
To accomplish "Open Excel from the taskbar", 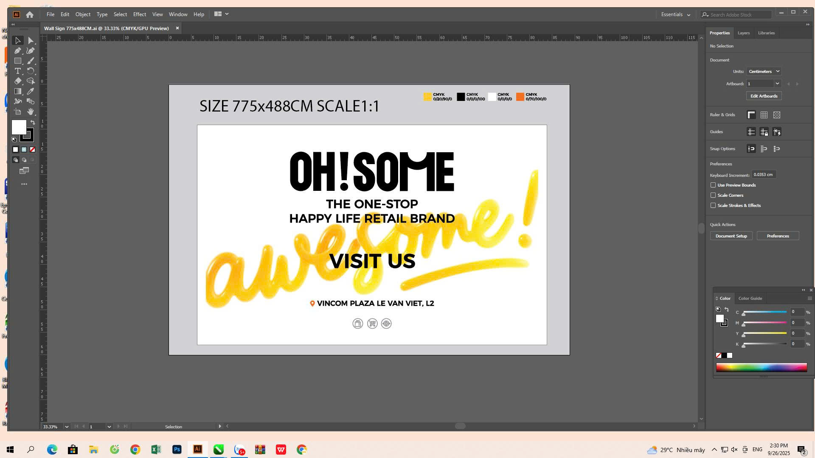I will [x=156, y=450].
